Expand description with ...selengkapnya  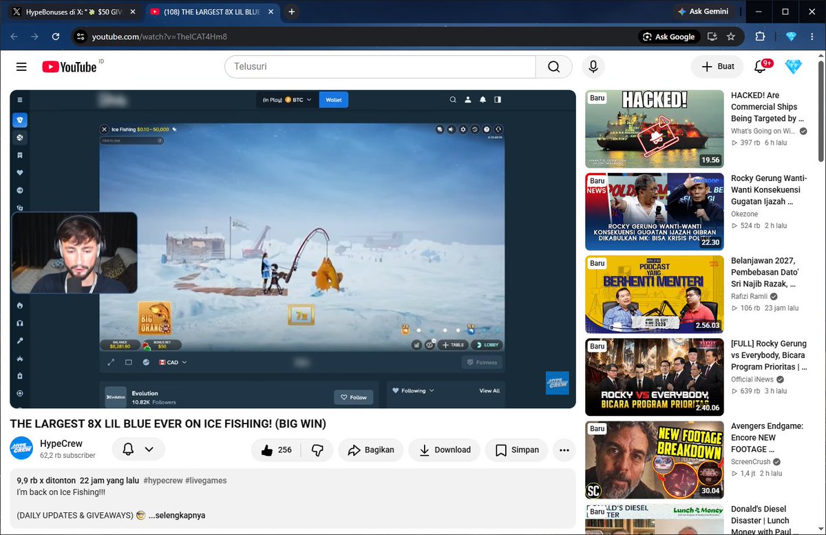(x=177, y=515)
